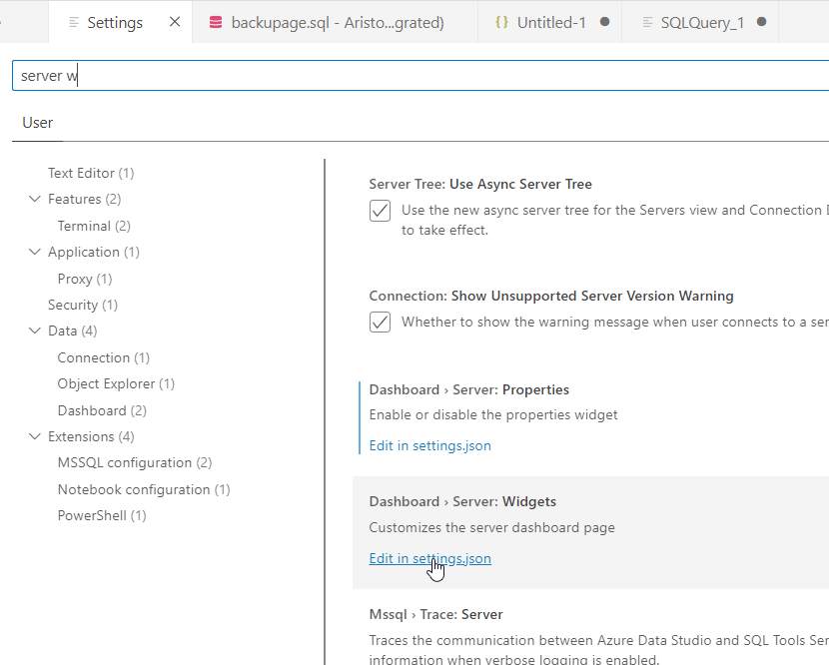This screenshot has height=665, width=829.
Task: Open the SQLQuery_1 tab
Action: click(x=702, y=22)
